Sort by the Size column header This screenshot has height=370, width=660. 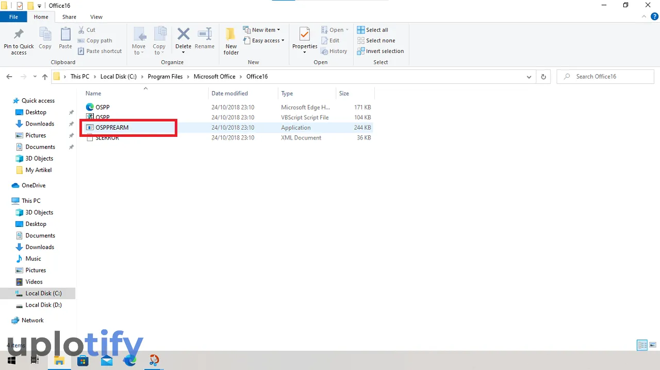pyautogui.click(x=355, y=94)
